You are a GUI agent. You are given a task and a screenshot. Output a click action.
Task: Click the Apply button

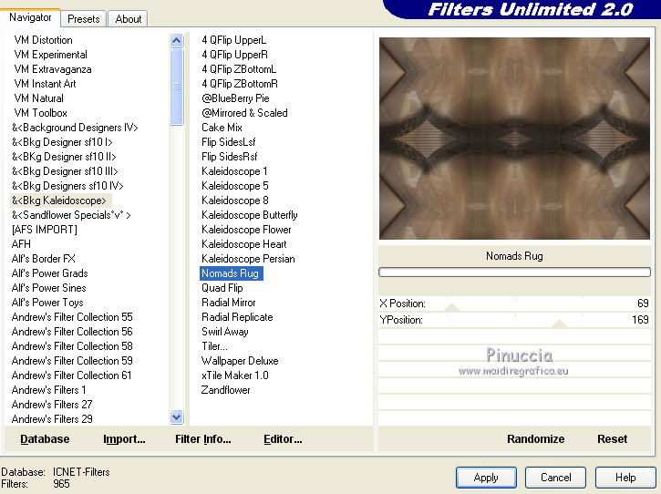click(486, 478)
